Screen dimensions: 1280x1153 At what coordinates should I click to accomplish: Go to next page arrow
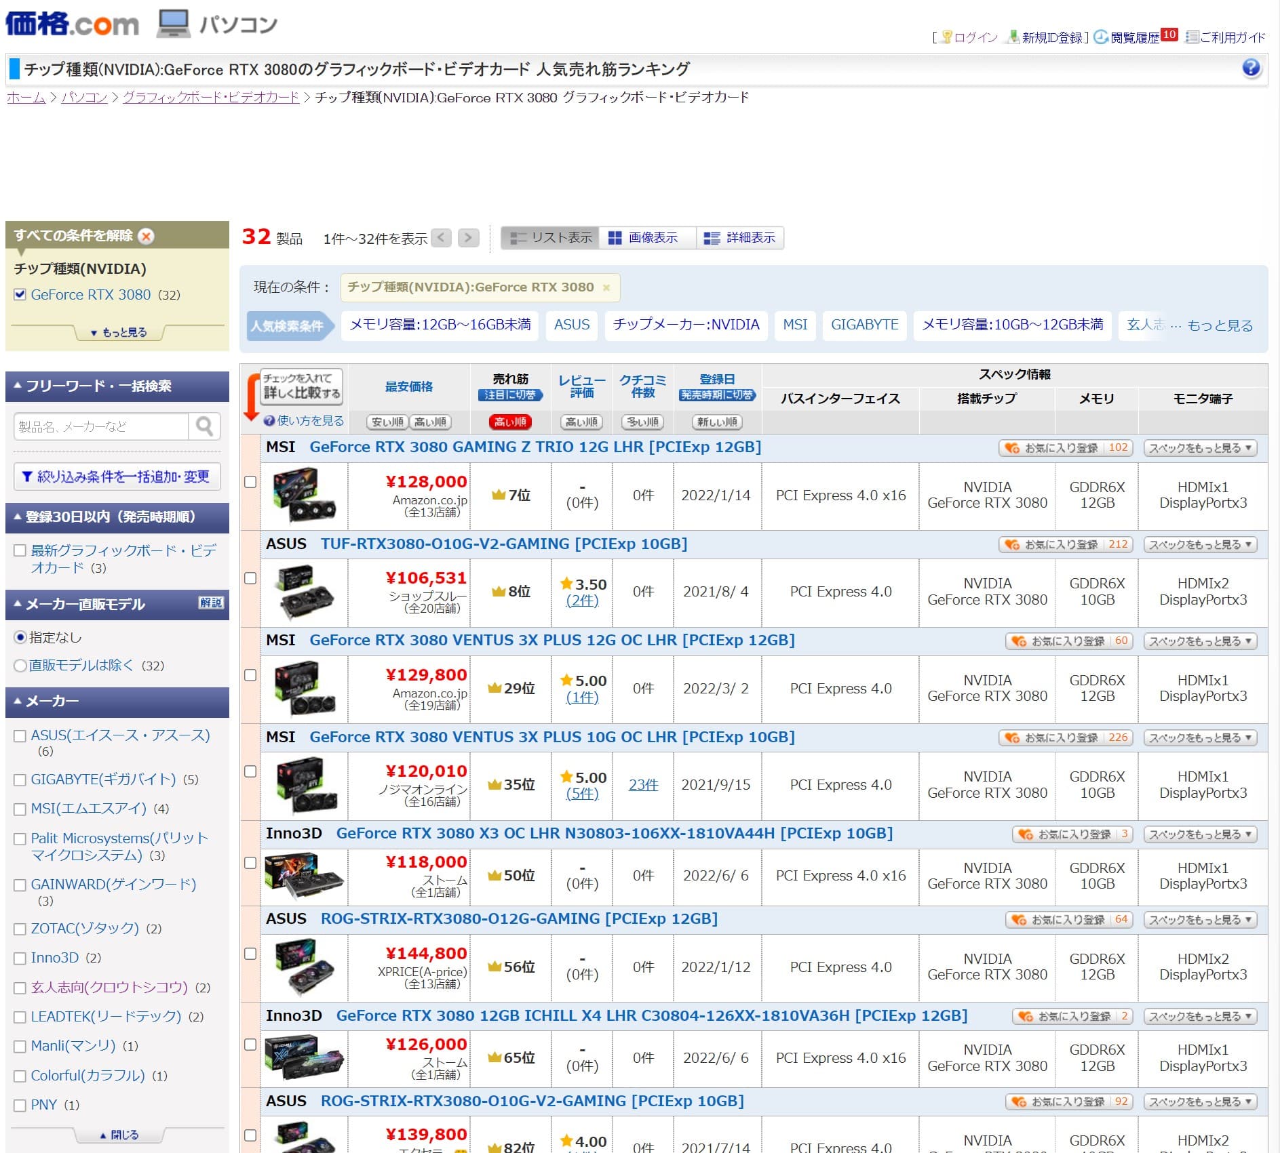pyautogui.click(x=468, y=238)
